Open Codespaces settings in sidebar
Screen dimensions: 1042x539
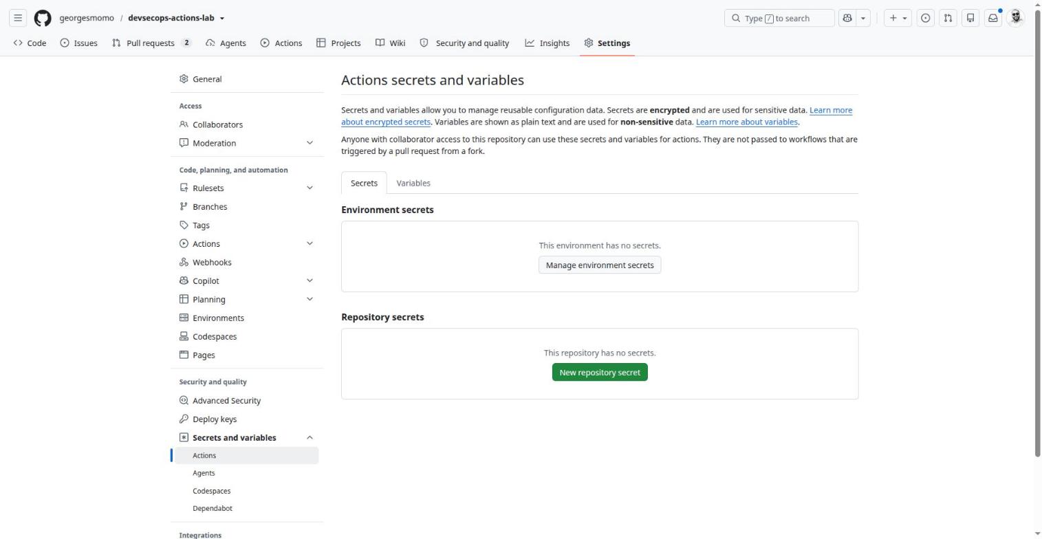tap(247, 336)
